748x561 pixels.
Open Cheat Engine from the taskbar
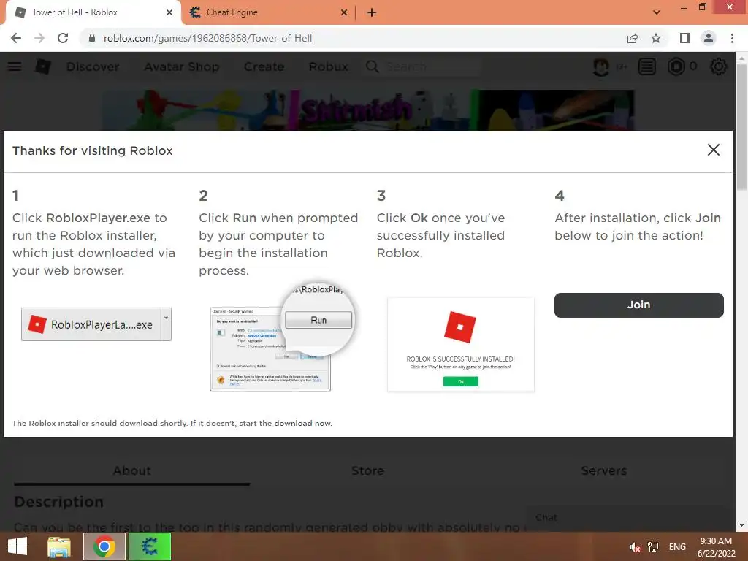point(150,546)
